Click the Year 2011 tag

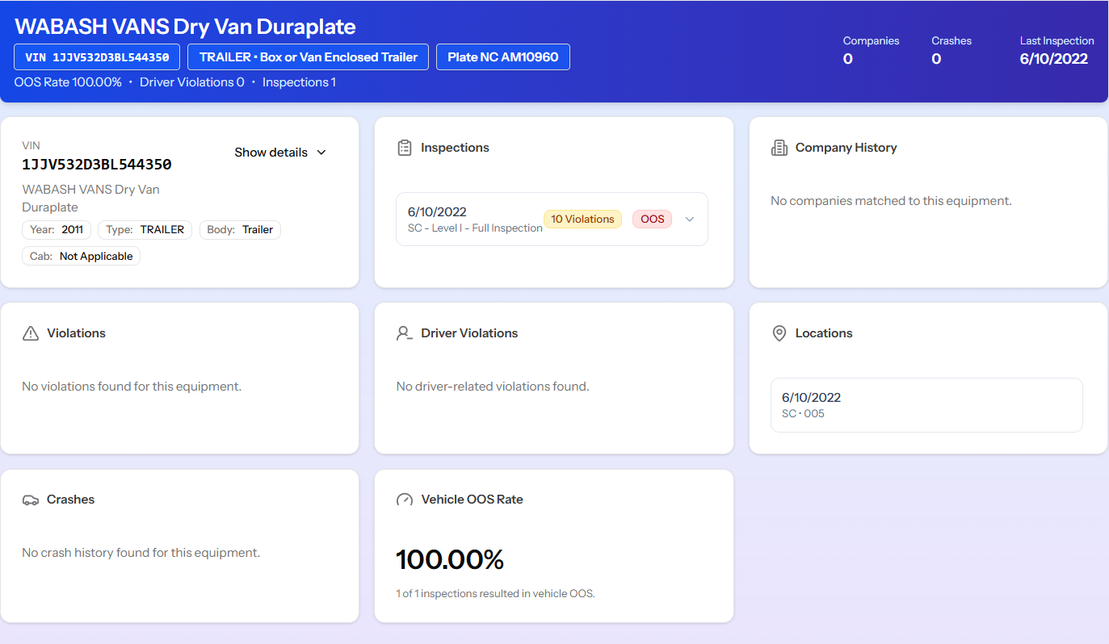point(57,230)
